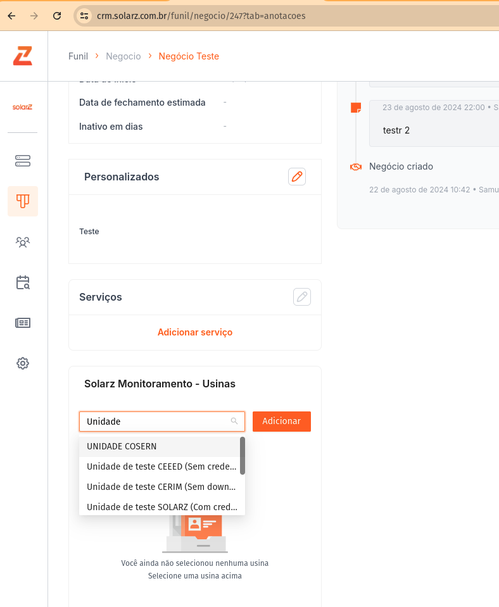This screenshot has height=607, width=499.
Task: Click the dropdown list scrollbar thumb
Action: (x=243, y=455)
